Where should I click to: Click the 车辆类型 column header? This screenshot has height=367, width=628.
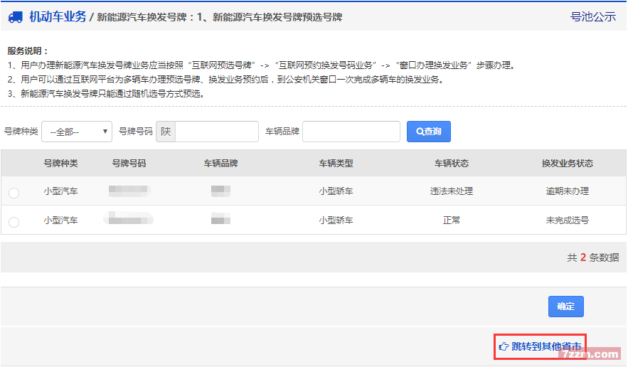pyautogui.click(x=336, y=164)
